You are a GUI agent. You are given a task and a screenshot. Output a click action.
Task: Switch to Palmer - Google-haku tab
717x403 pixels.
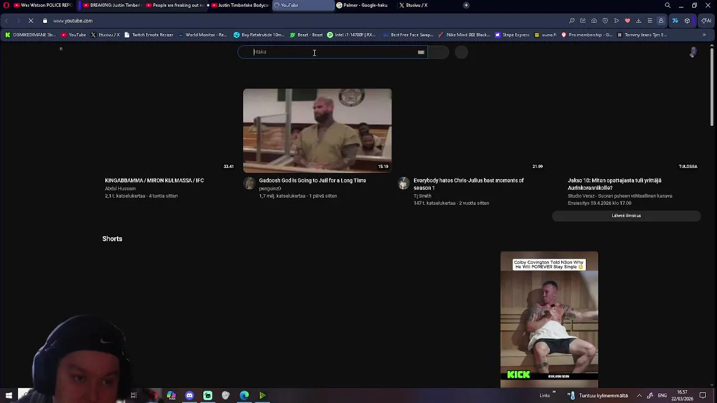point(364,5)
